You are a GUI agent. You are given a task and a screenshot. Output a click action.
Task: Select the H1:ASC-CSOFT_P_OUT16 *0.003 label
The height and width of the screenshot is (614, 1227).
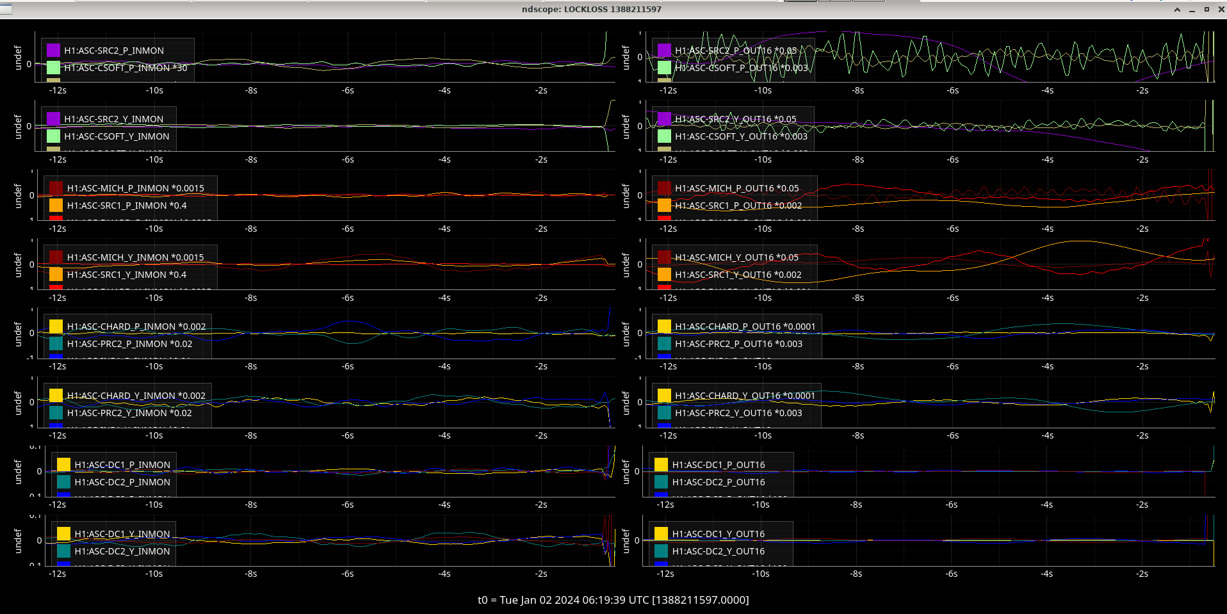[x=742, y=68]
